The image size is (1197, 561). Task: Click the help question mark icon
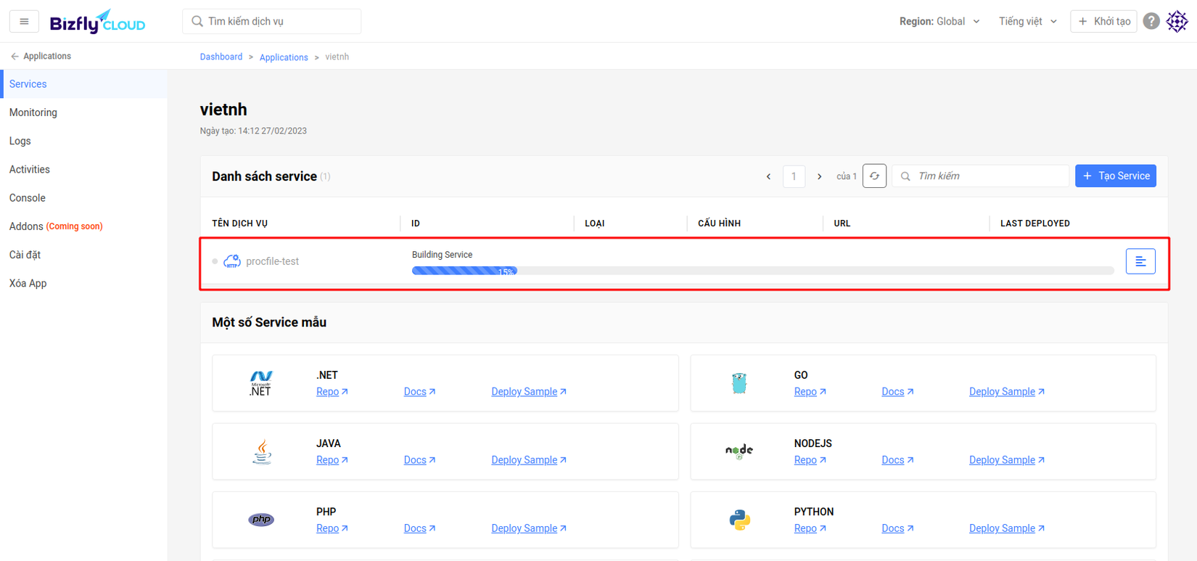(x=1151, y=21)
